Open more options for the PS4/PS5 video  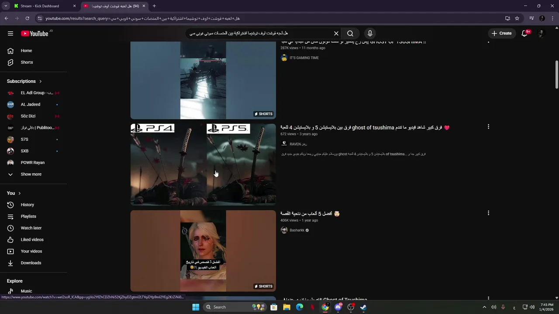click(x=488, y=126)
